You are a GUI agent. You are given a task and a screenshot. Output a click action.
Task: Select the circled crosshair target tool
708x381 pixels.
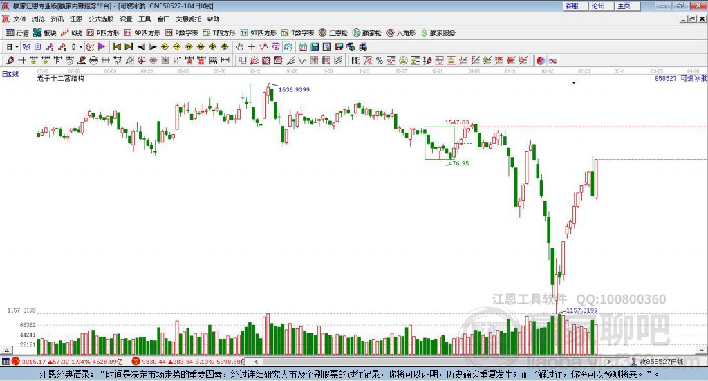[x=141, y=60]
